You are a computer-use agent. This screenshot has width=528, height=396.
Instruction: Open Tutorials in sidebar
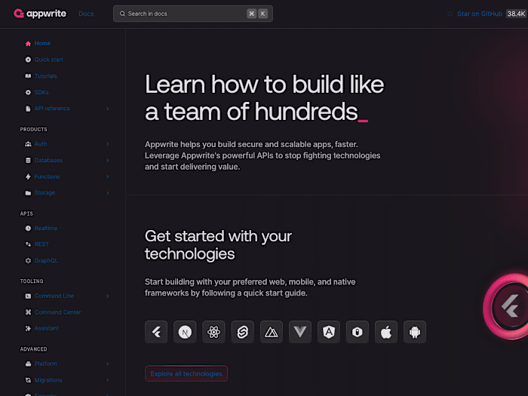point(45,76)
